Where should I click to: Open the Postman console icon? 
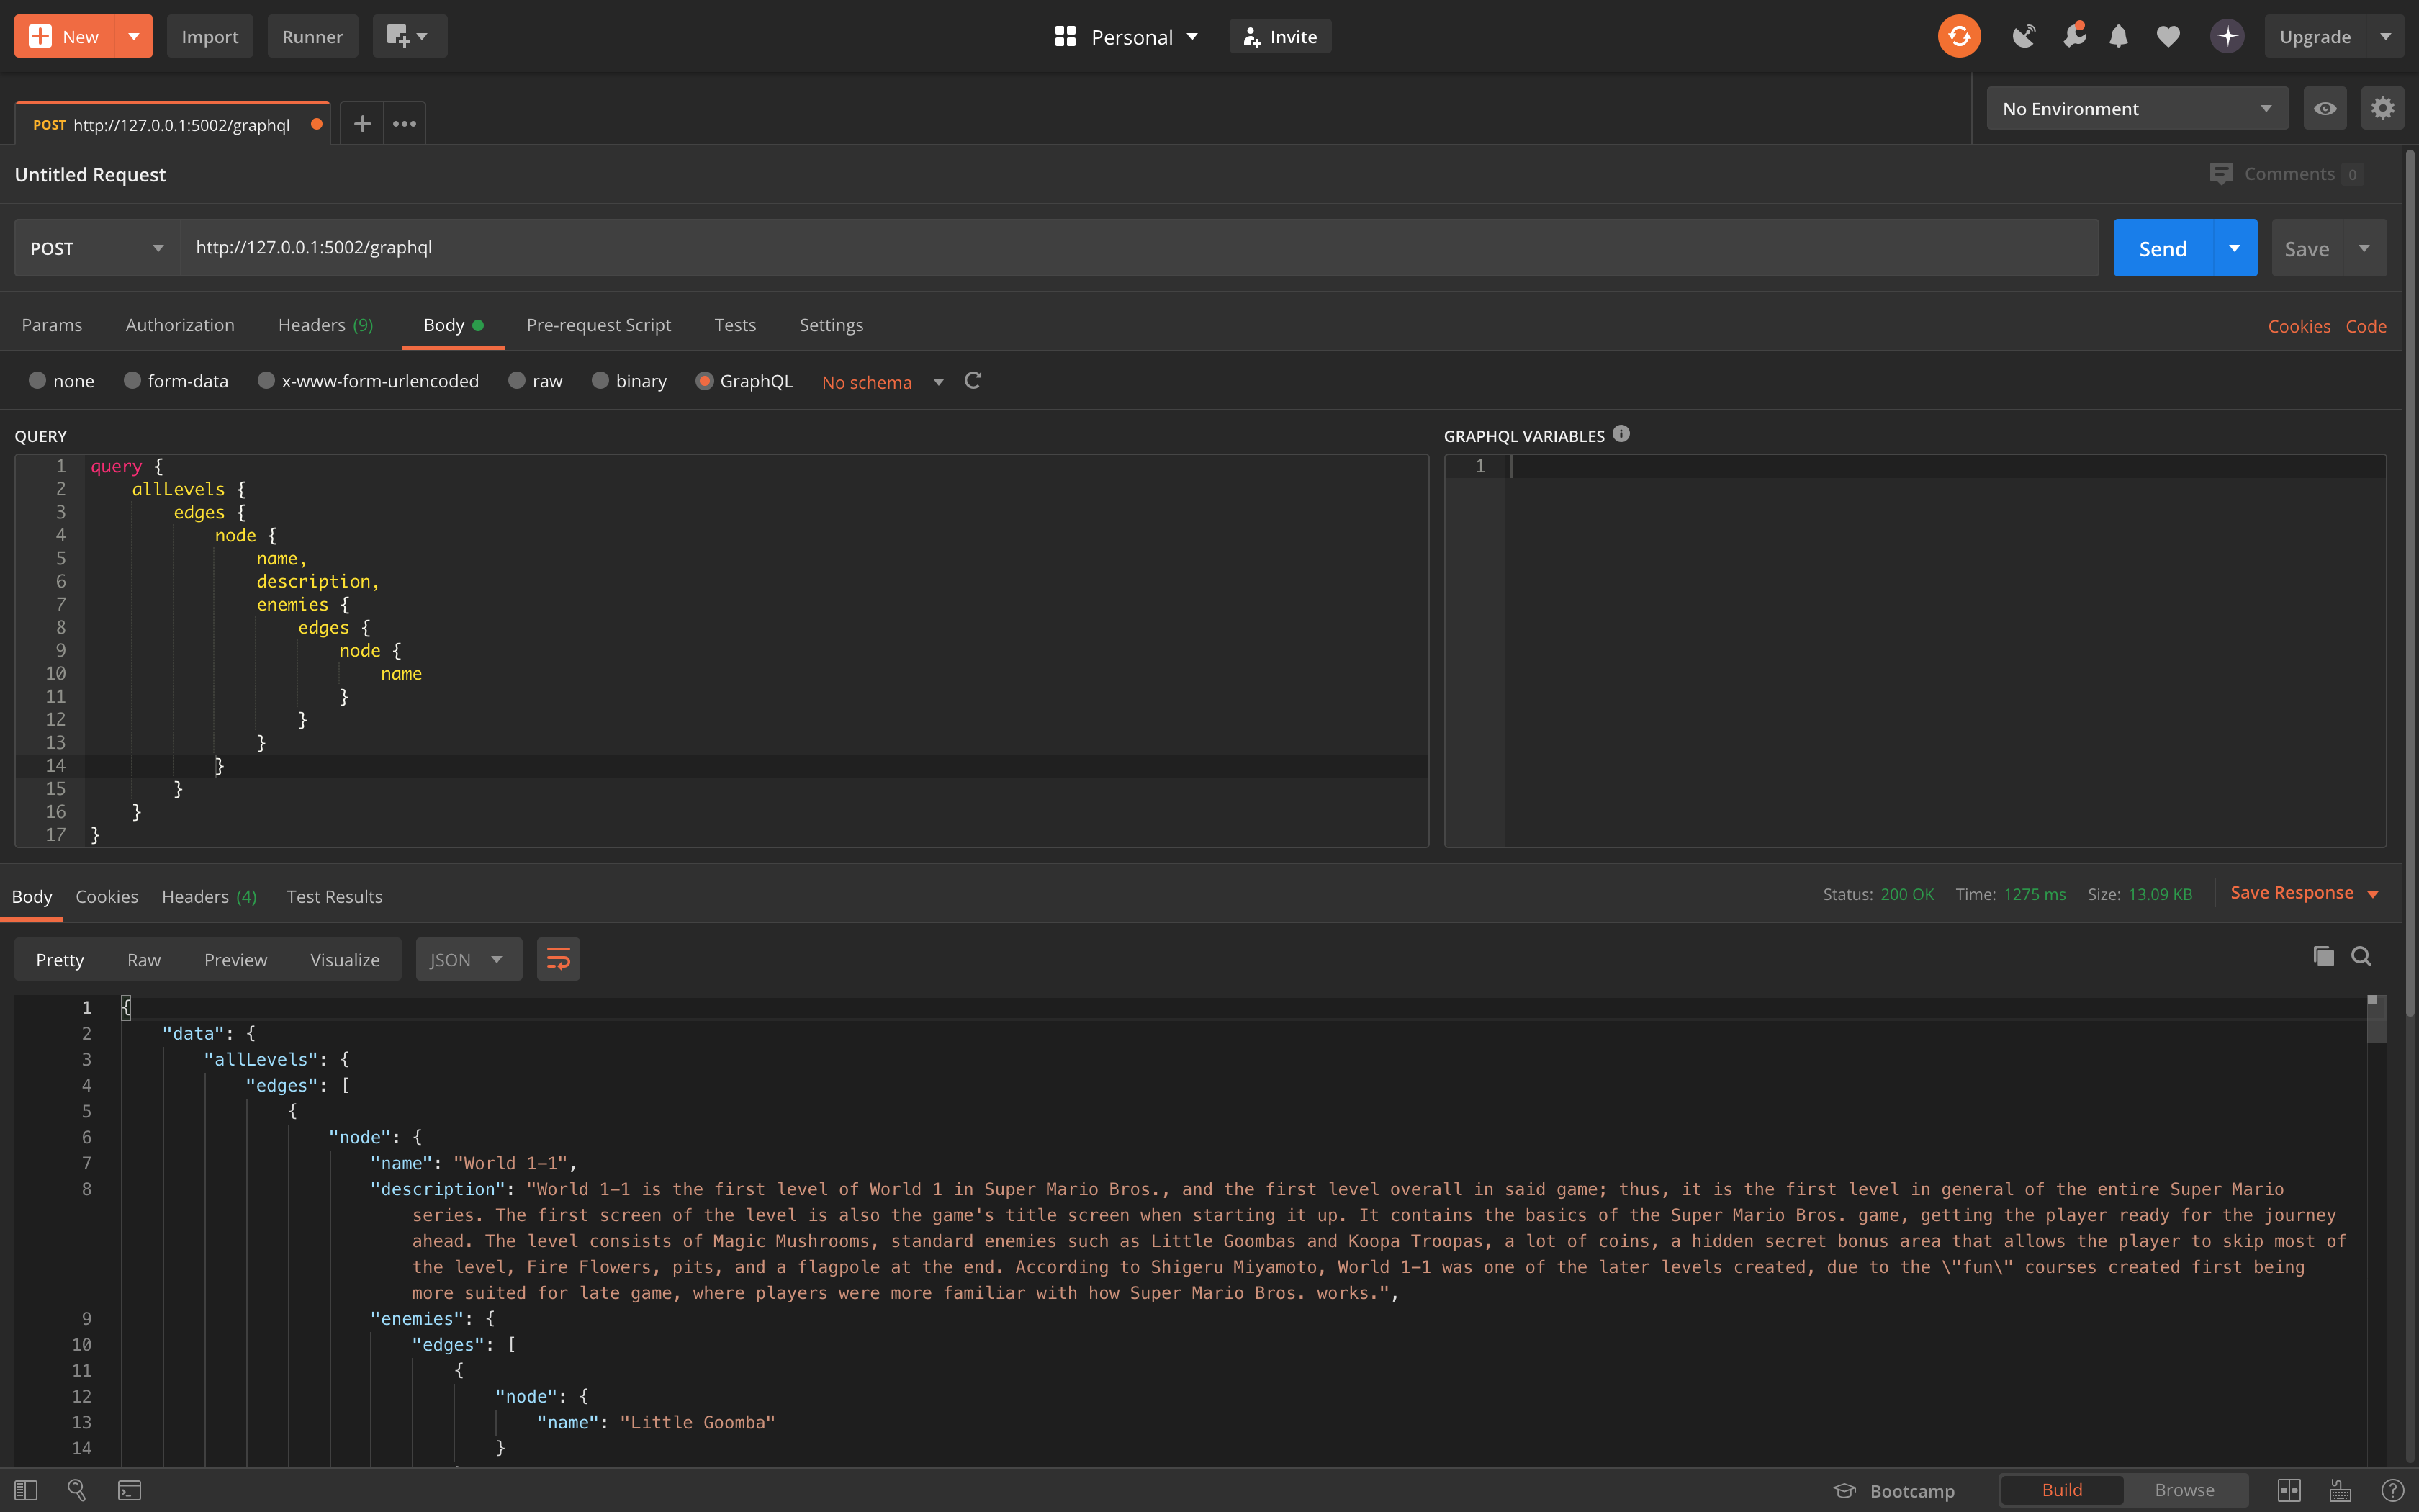(x=130, y=1490)
